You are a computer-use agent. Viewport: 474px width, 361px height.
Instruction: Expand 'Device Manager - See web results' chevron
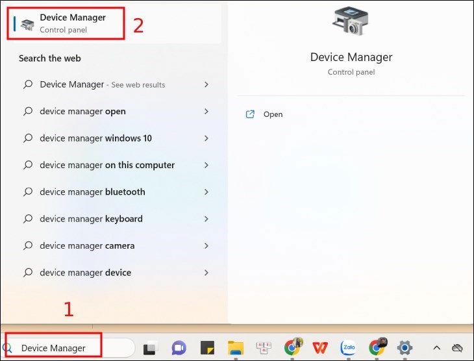pyautogui.click(x=206, y=84)
